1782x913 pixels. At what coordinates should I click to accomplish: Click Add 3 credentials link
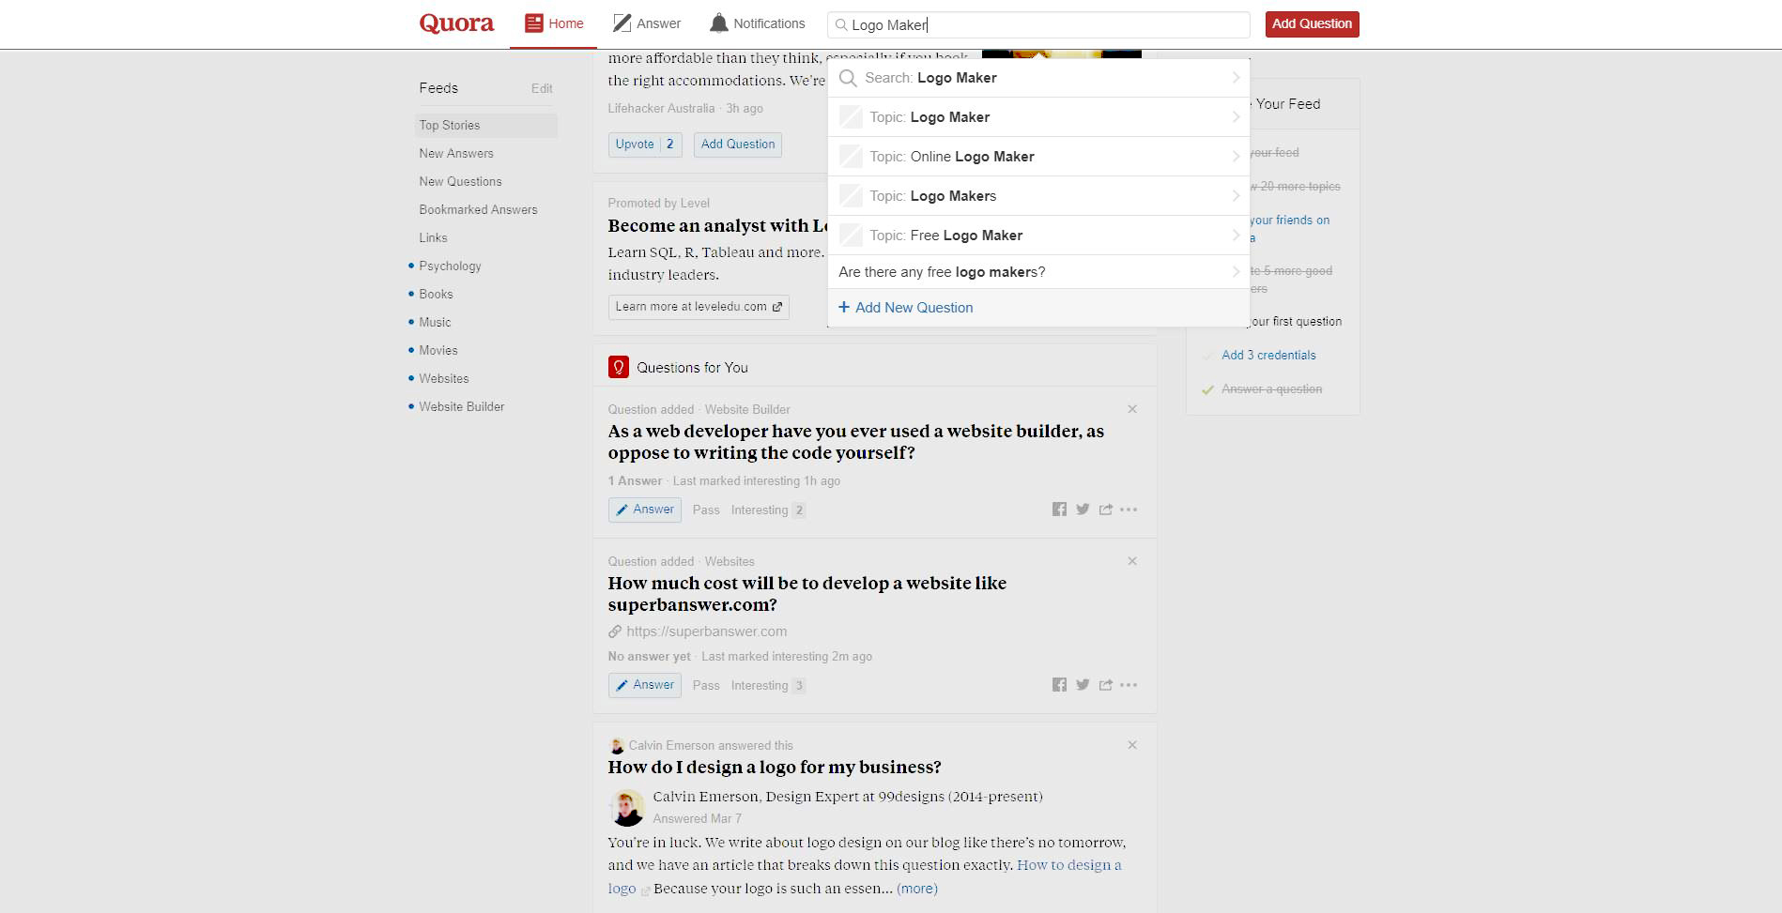coord(1268,356)
